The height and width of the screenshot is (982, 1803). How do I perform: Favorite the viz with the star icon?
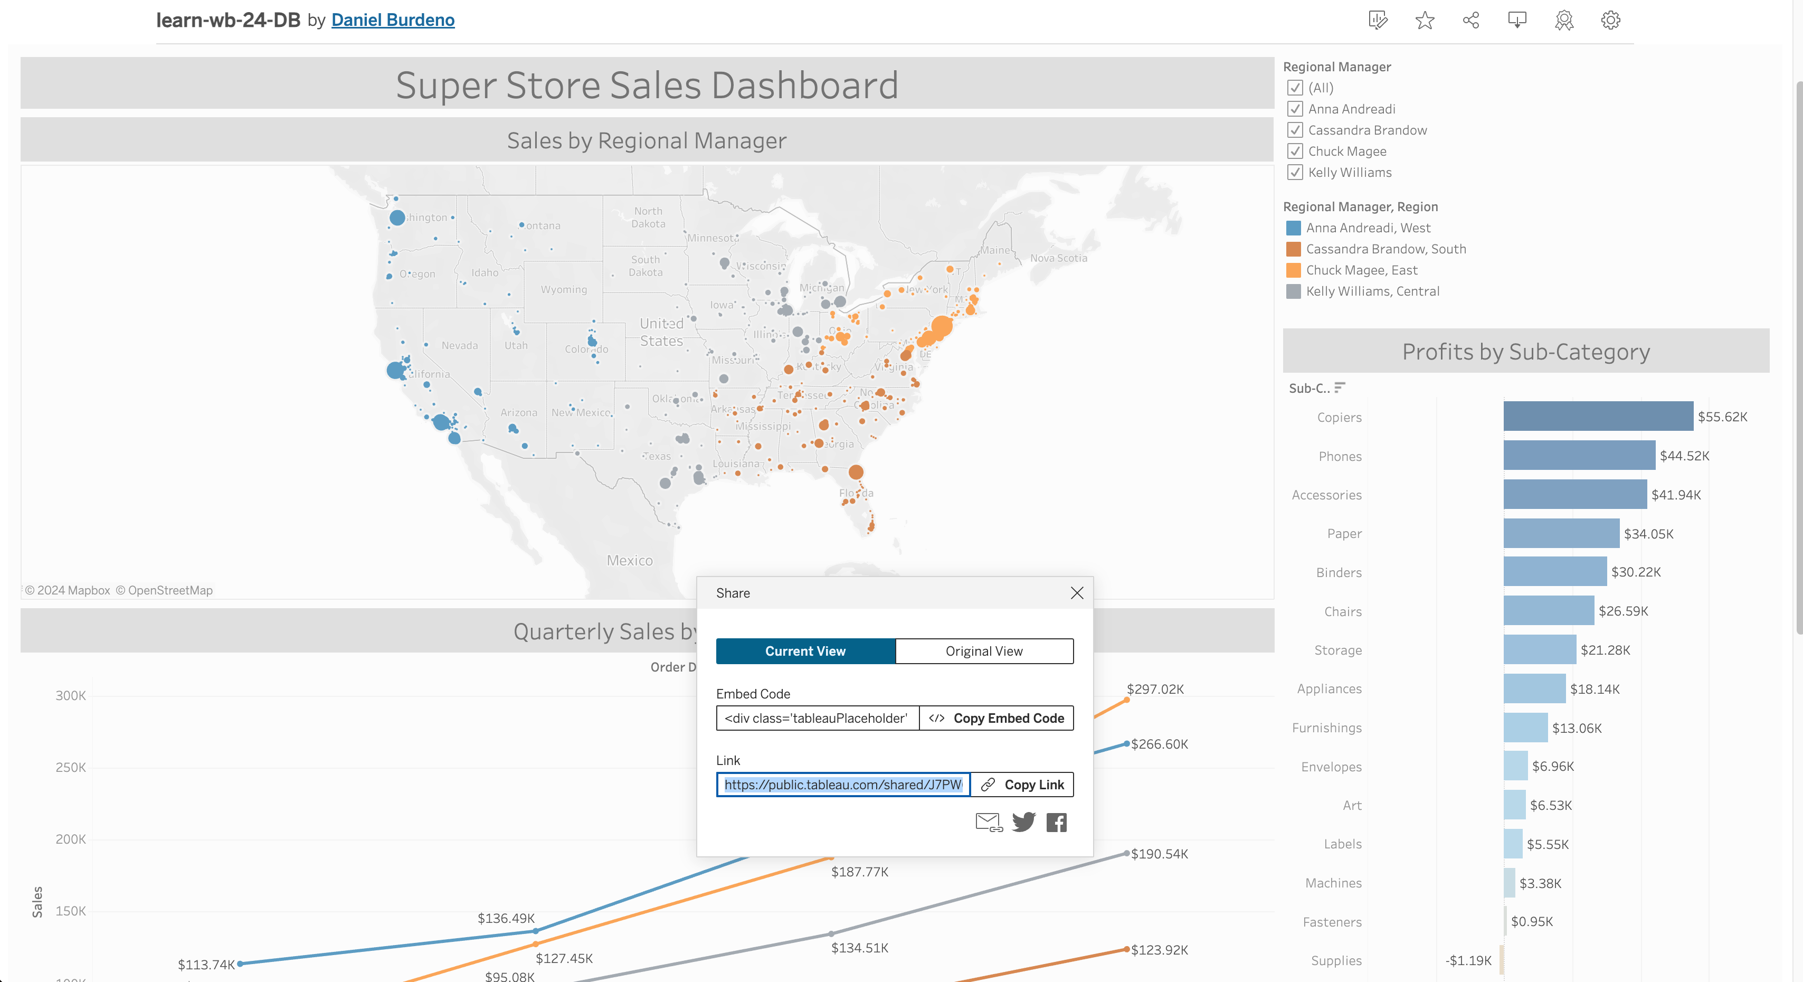pos(1425,20)
